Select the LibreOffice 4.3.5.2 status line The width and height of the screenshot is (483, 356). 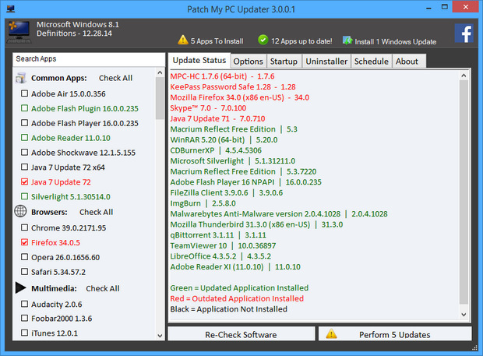coord(220,256)
